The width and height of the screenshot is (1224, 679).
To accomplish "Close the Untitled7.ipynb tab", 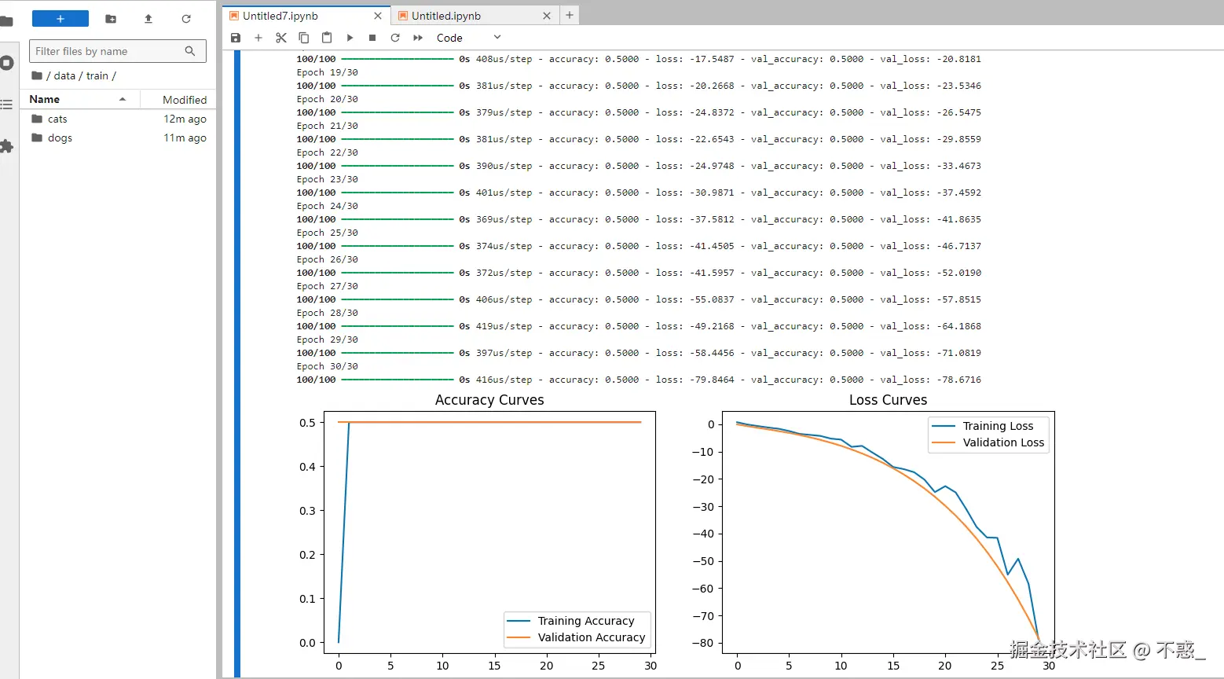I will point(378,16).
